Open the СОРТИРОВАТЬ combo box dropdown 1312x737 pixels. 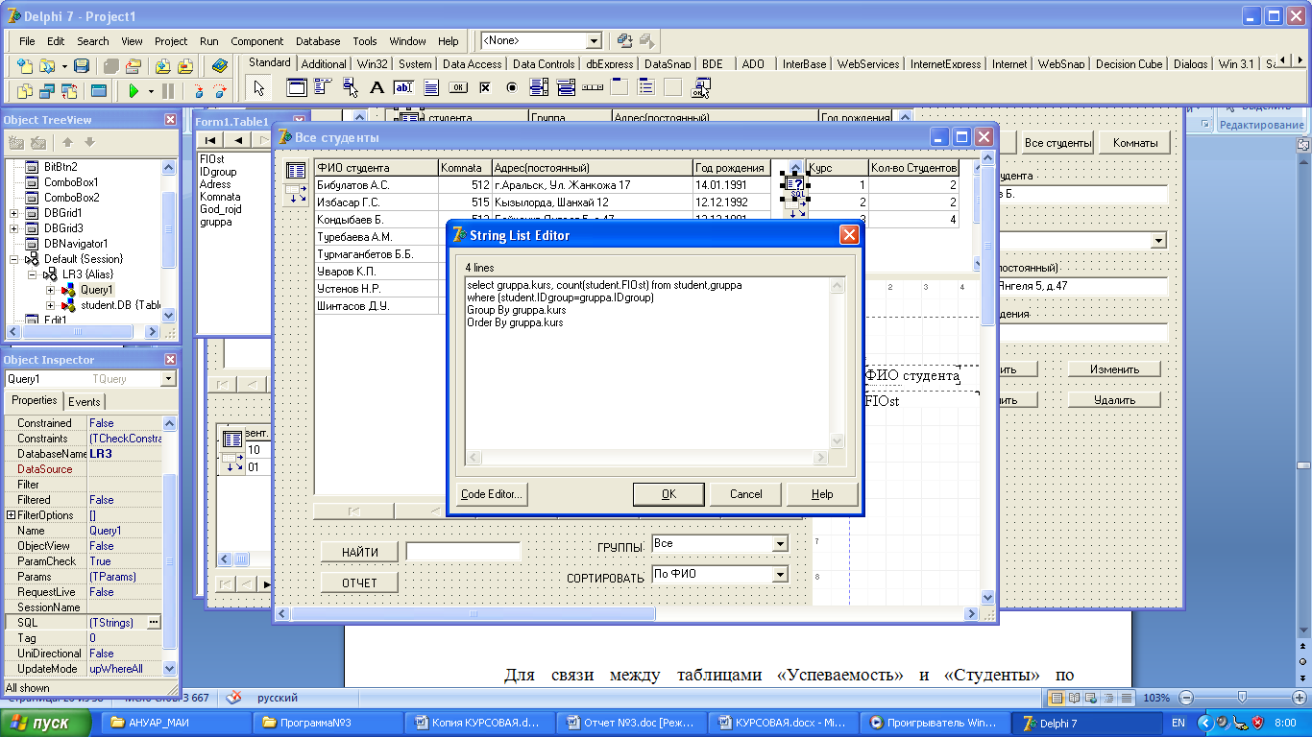point(779,575)
